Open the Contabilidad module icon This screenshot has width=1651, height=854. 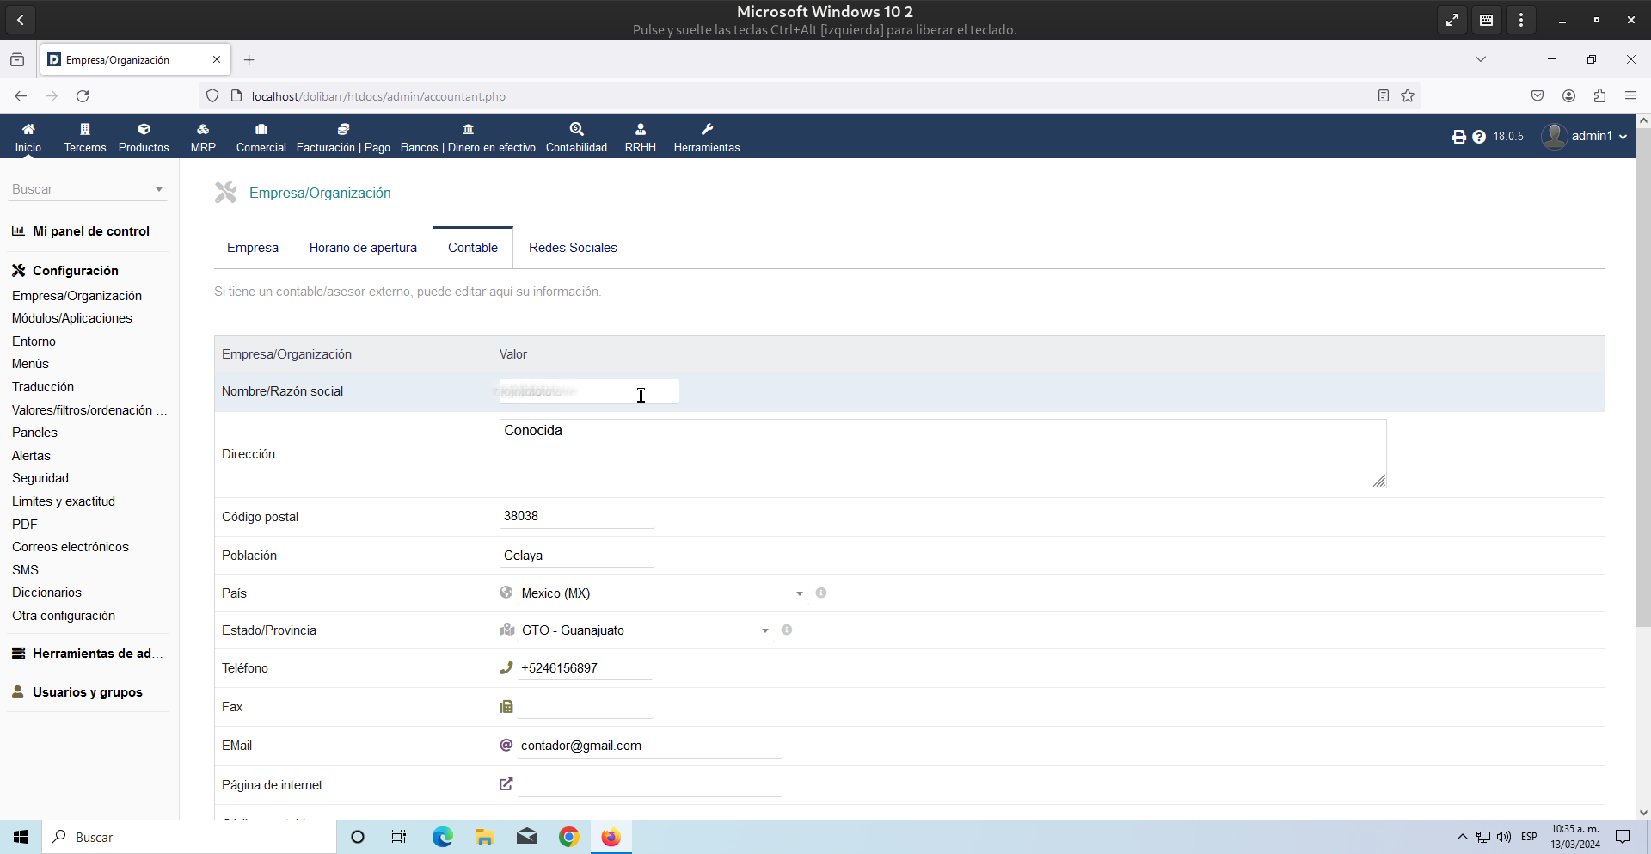(x=576, y=129)
